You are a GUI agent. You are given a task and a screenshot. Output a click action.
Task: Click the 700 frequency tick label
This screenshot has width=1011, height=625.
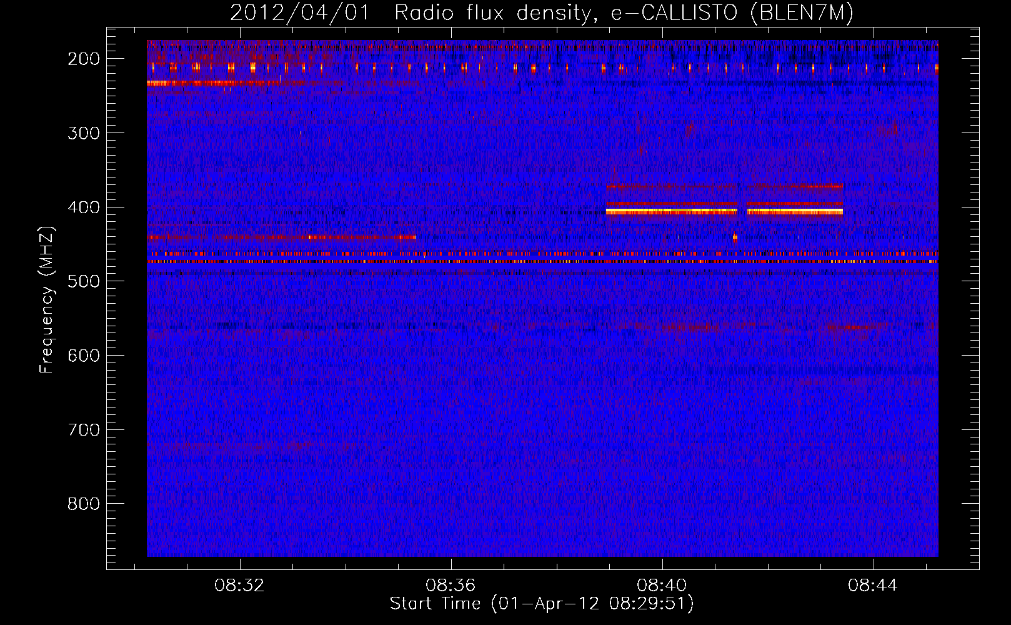[x=84, y=430]
